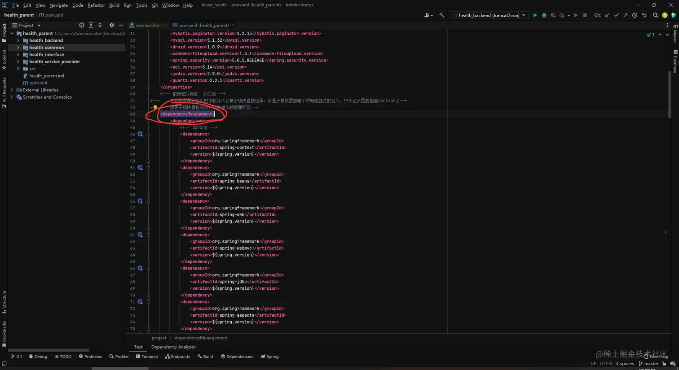Open Search Everywhere magnifier icon
This screenshot has width=679, height=370.
655,15
